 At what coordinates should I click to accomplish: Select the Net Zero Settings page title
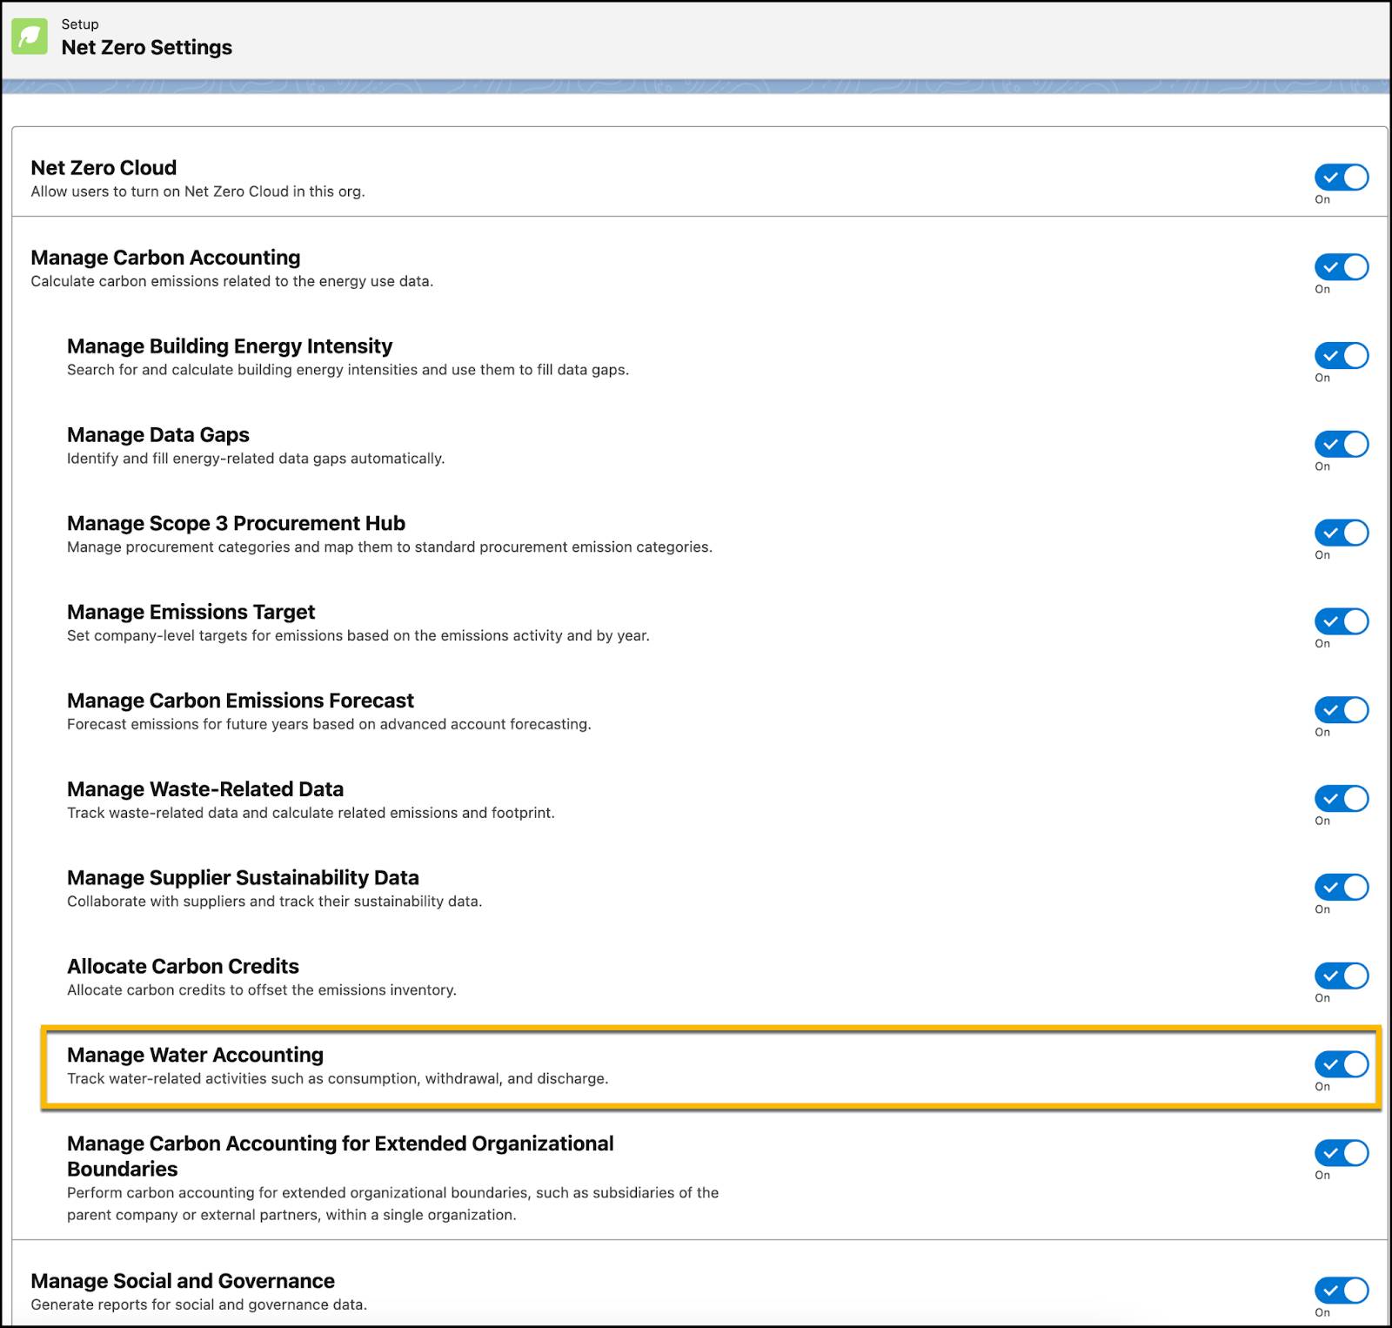click(147, 48)
